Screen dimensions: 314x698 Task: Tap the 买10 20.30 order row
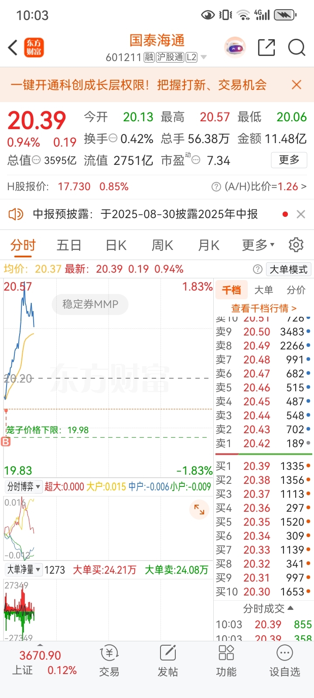pyautogui.click(x=263, y=592)
